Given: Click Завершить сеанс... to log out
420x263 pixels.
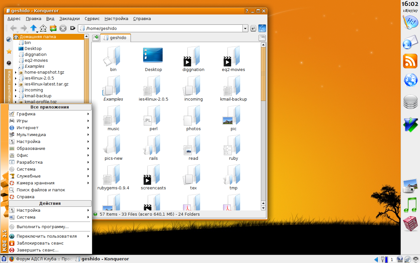Looking at the screenshot, I should tap(37, 250).
